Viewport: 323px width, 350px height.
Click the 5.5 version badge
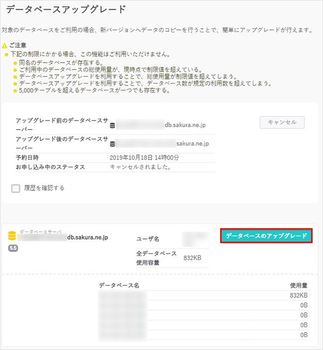pyautogui.click(x=13, y=248)
